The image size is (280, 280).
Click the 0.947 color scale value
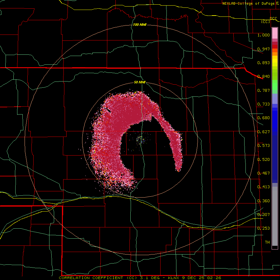(264, 49)
